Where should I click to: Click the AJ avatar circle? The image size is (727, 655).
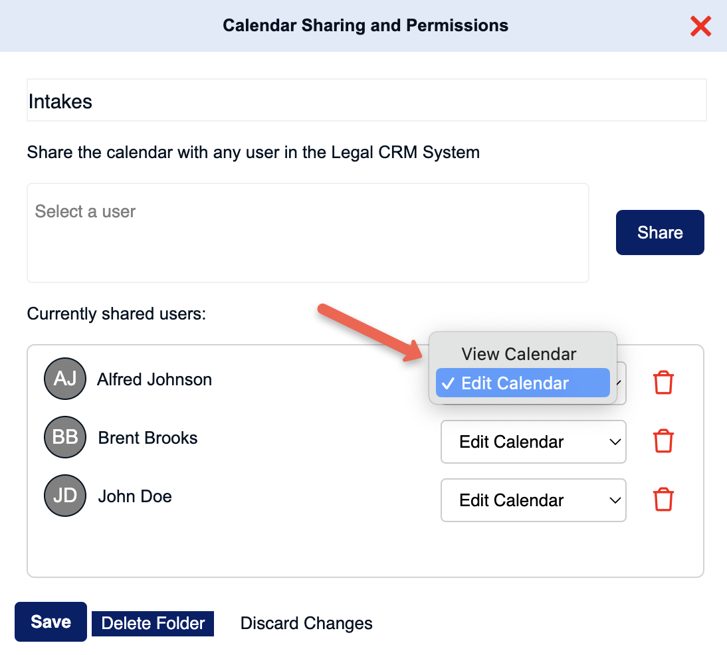pyautogui.click(x=65, y=379)
